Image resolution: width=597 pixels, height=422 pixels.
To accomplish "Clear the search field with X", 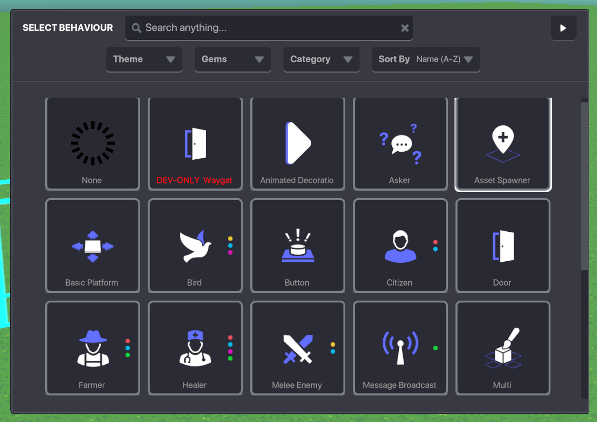I will point(405,28).
